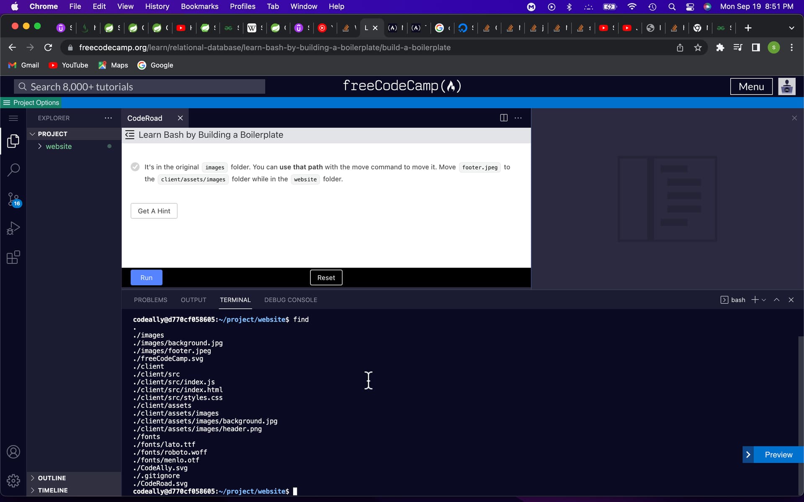Viewport: 804px width, 502px height.
Task: Open the tab search dropdown arrow
Action: [x=791, y=28]
